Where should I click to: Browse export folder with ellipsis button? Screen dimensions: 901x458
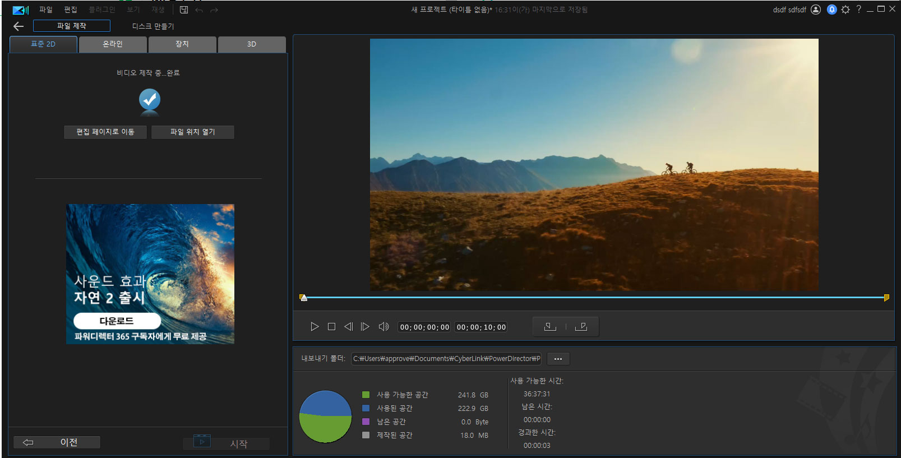pyautogui.click(x=558, y=359)
